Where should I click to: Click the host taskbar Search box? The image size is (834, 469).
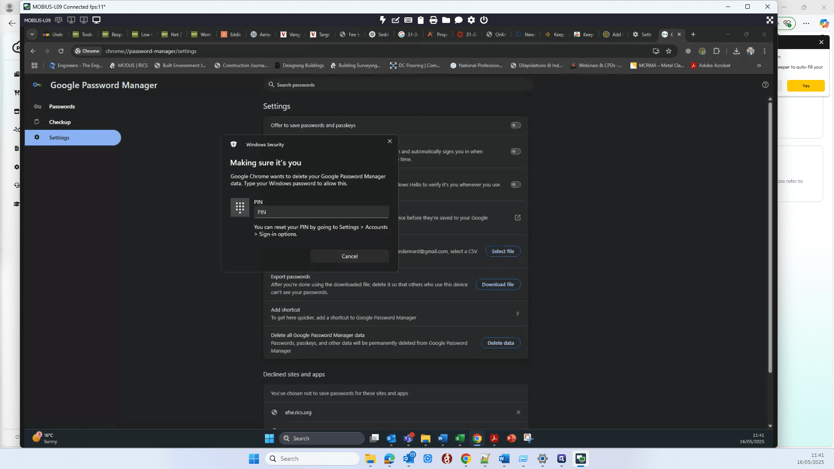coord(312,459)
